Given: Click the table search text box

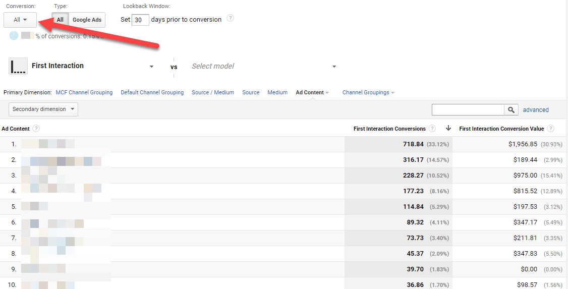Looking at the screenshot, I should click(468, 109).
